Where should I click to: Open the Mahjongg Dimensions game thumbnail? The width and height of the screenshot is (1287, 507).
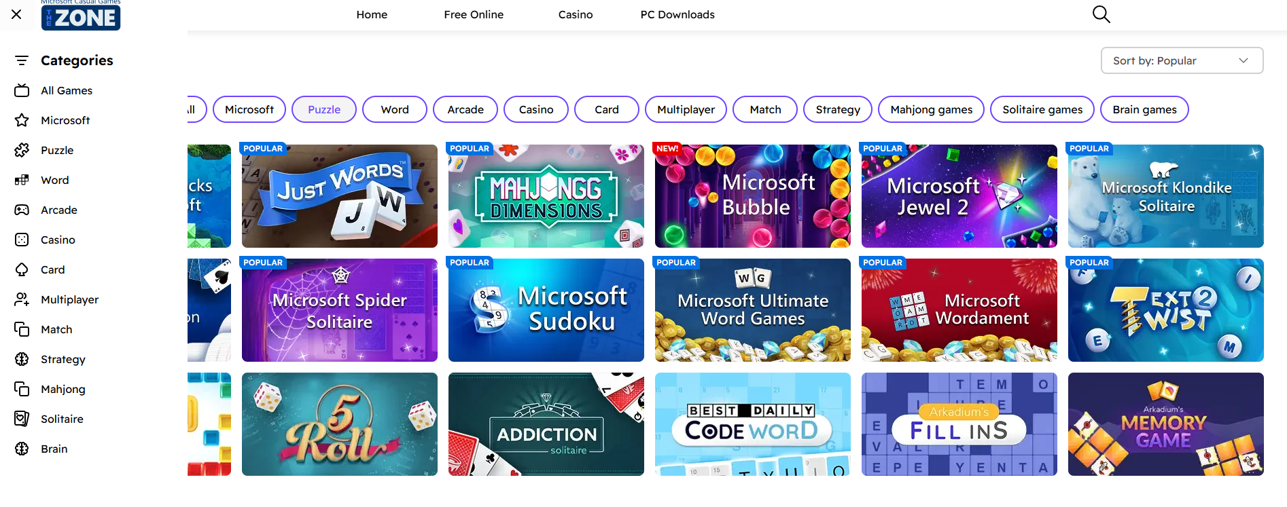point(546,196)
